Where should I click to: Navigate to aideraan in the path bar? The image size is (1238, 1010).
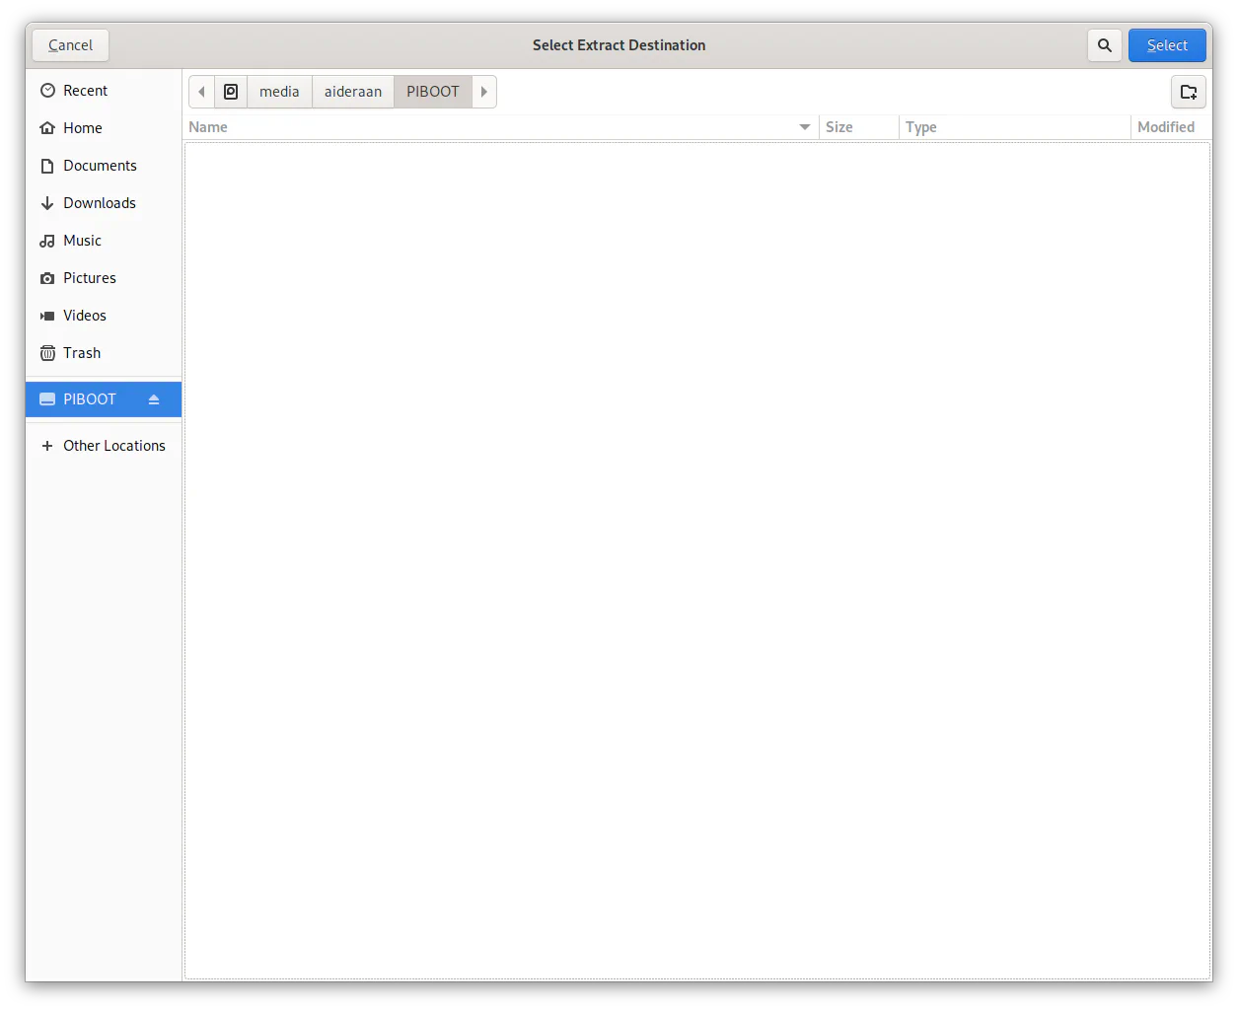pyautogui.click(x=353, y=92)
